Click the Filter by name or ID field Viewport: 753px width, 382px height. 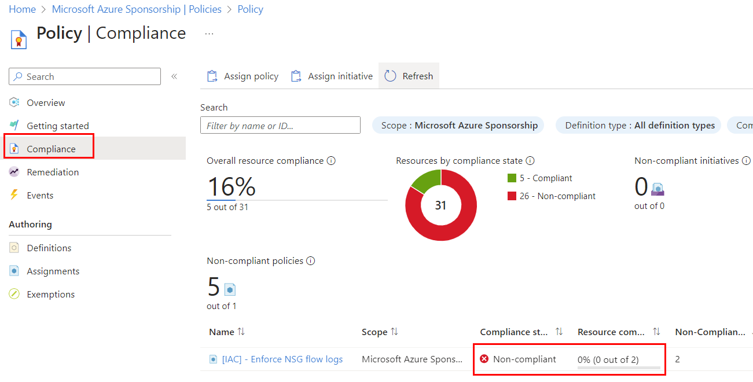coord(280,126)
